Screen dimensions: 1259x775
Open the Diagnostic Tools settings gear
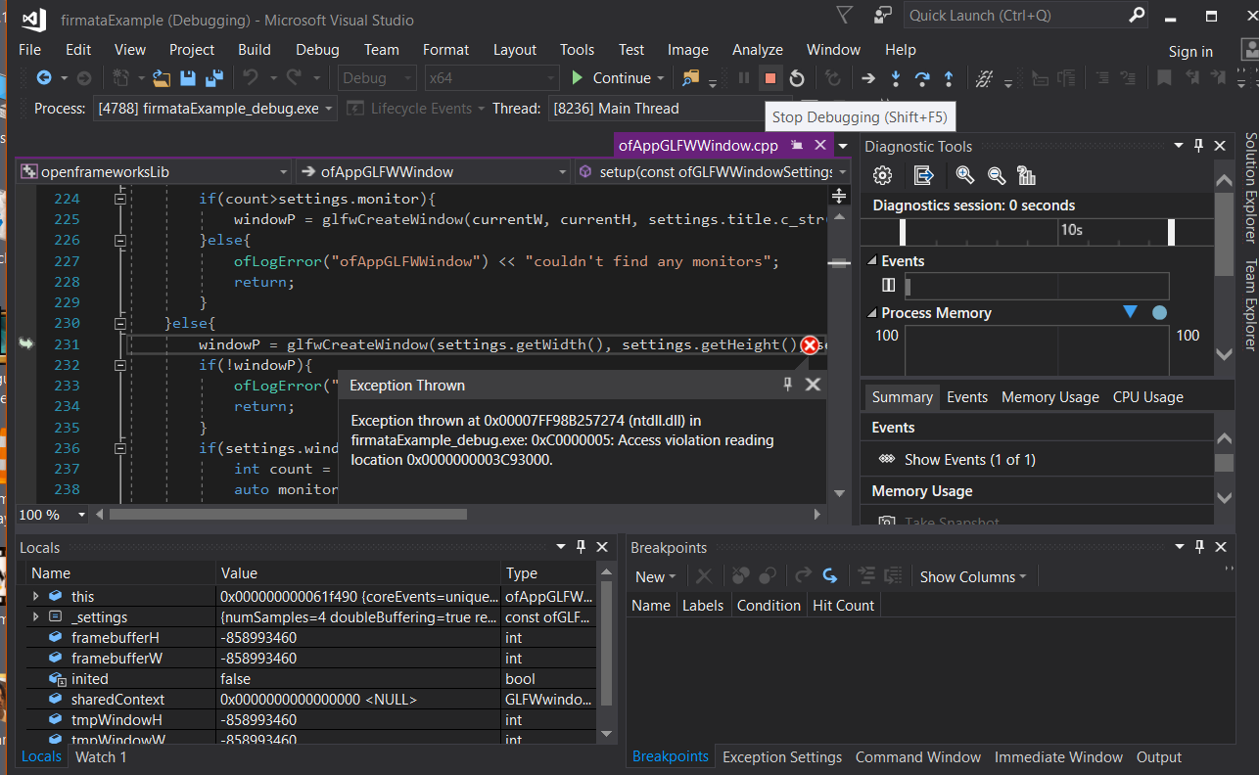coord(882,175)
